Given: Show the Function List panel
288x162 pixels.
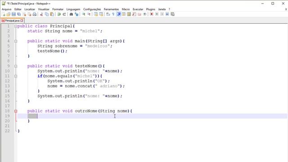Looking at the screenshot, I should (x=134, y=14).
